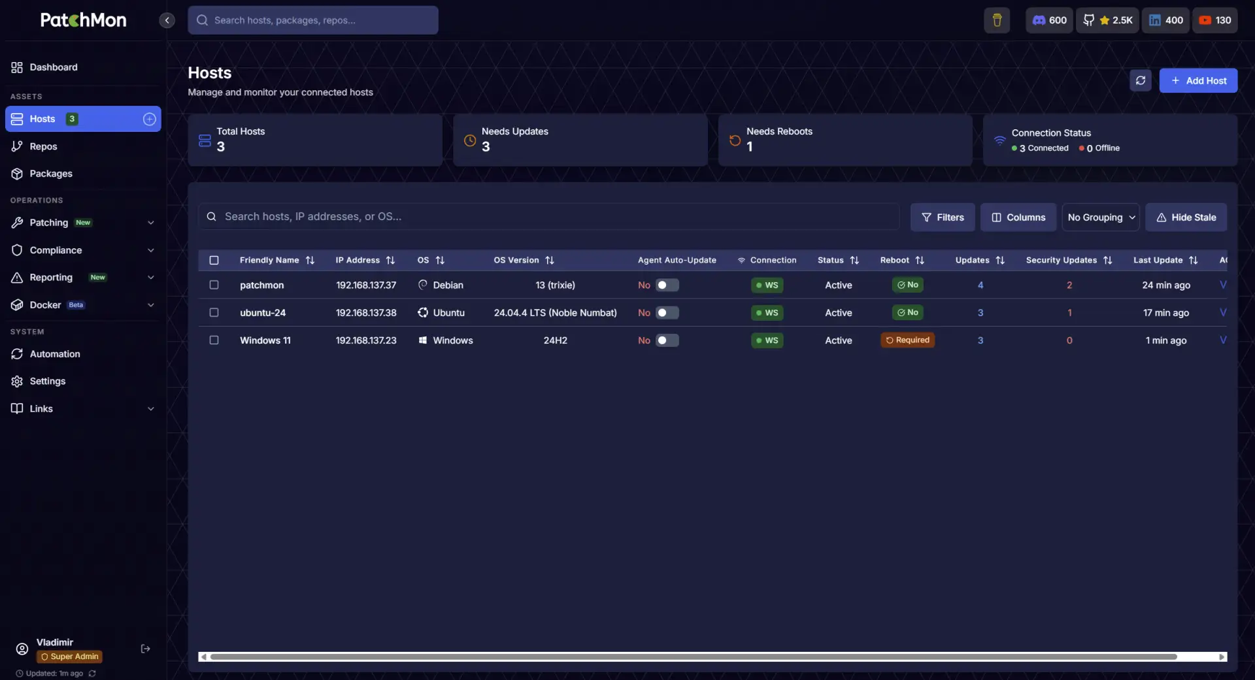Viewport: 1255px width, 680px height.
Task: Open the ubuntu-24 host link
Action: click(x=263, y=313)
